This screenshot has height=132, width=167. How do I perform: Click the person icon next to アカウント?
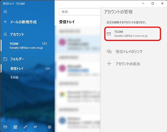click(x=5, y=34)
